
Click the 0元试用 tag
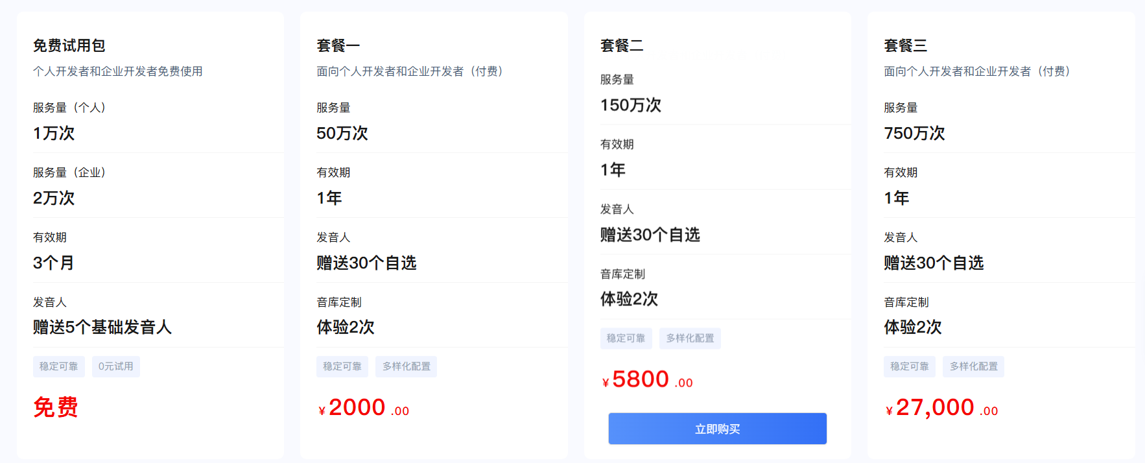[116, 366]
